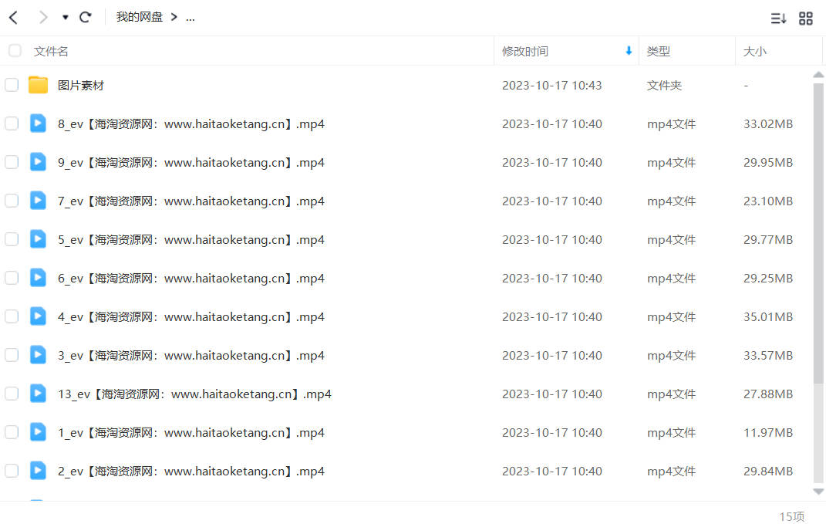The width and height of the screenshot is (826, 524).
Task: Check the box for 6_ev video
Action: click(x=12, y=278)
